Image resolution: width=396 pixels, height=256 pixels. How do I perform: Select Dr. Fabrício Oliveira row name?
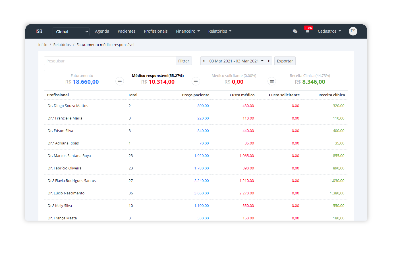coord(65,168)
